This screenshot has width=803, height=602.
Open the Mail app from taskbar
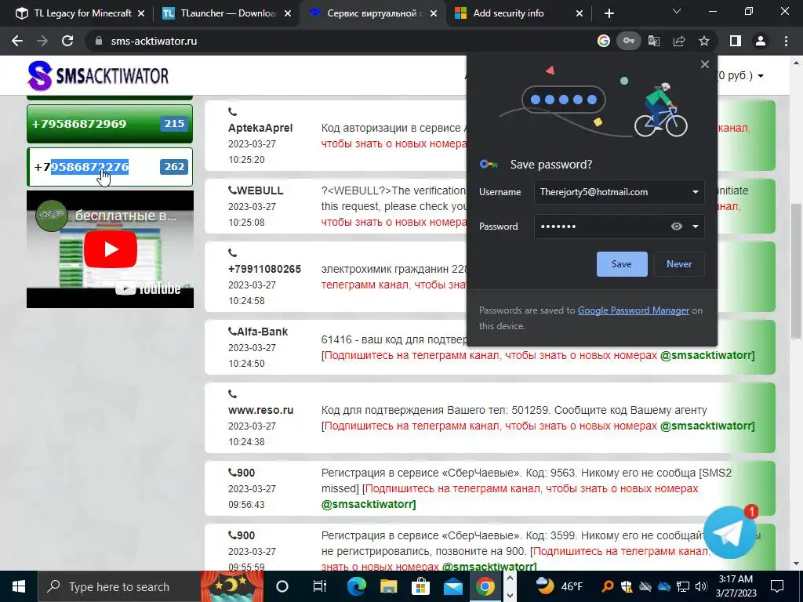452,586
